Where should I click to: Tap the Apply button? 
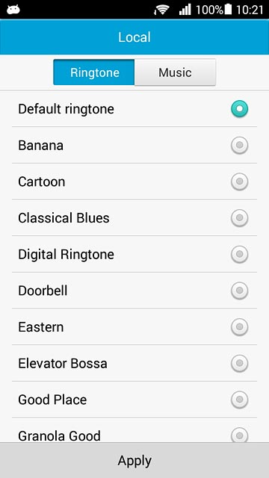(134, 460)
